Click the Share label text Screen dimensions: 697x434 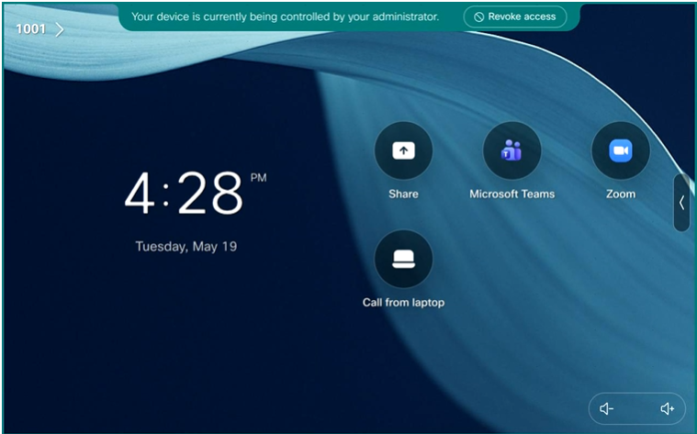click(x=403, y=195)
